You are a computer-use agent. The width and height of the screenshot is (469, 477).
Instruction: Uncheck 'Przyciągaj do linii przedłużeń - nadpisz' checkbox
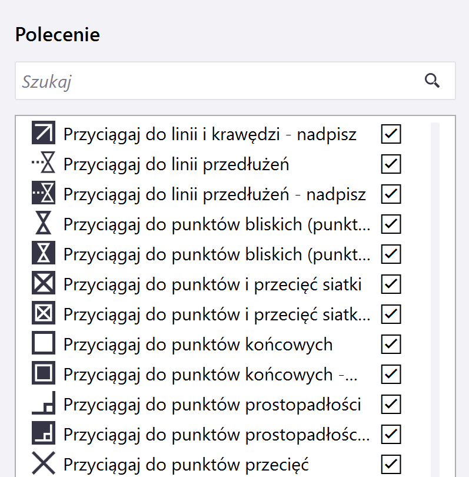391,194
